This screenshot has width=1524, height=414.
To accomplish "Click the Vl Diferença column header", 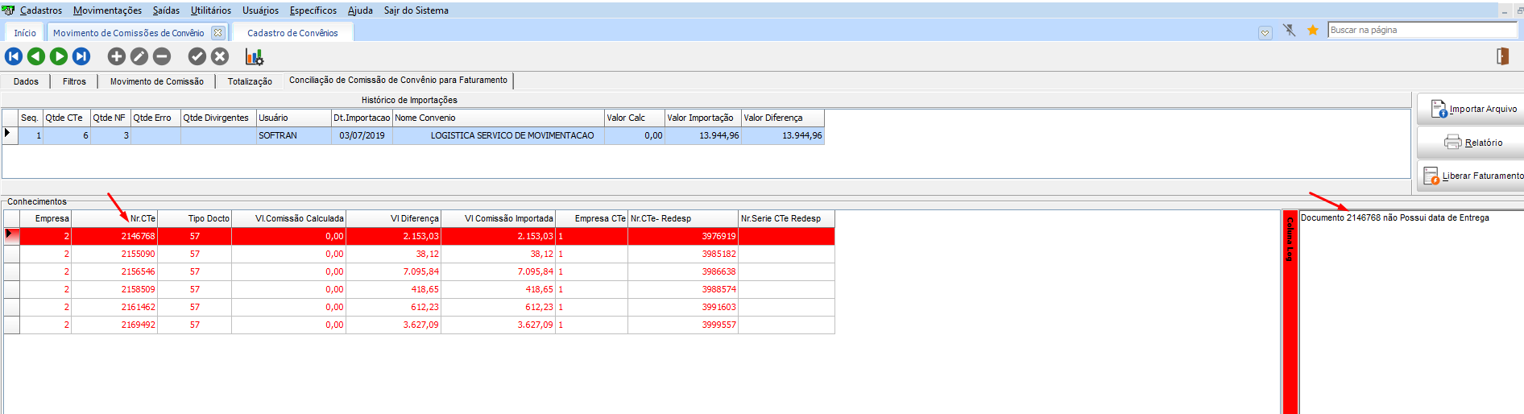I will [x=393, y=218].
